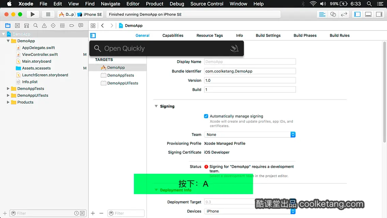Click the Version number field
This screenshot has width=387, height=218.
(250, 80)
